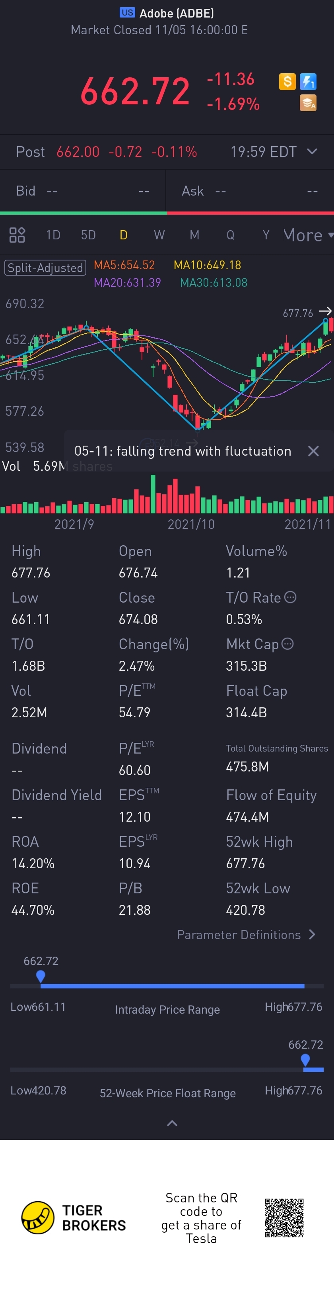Tap the T/O Rate info icon
Viewport: 334px width, 1296px height.
290,597
